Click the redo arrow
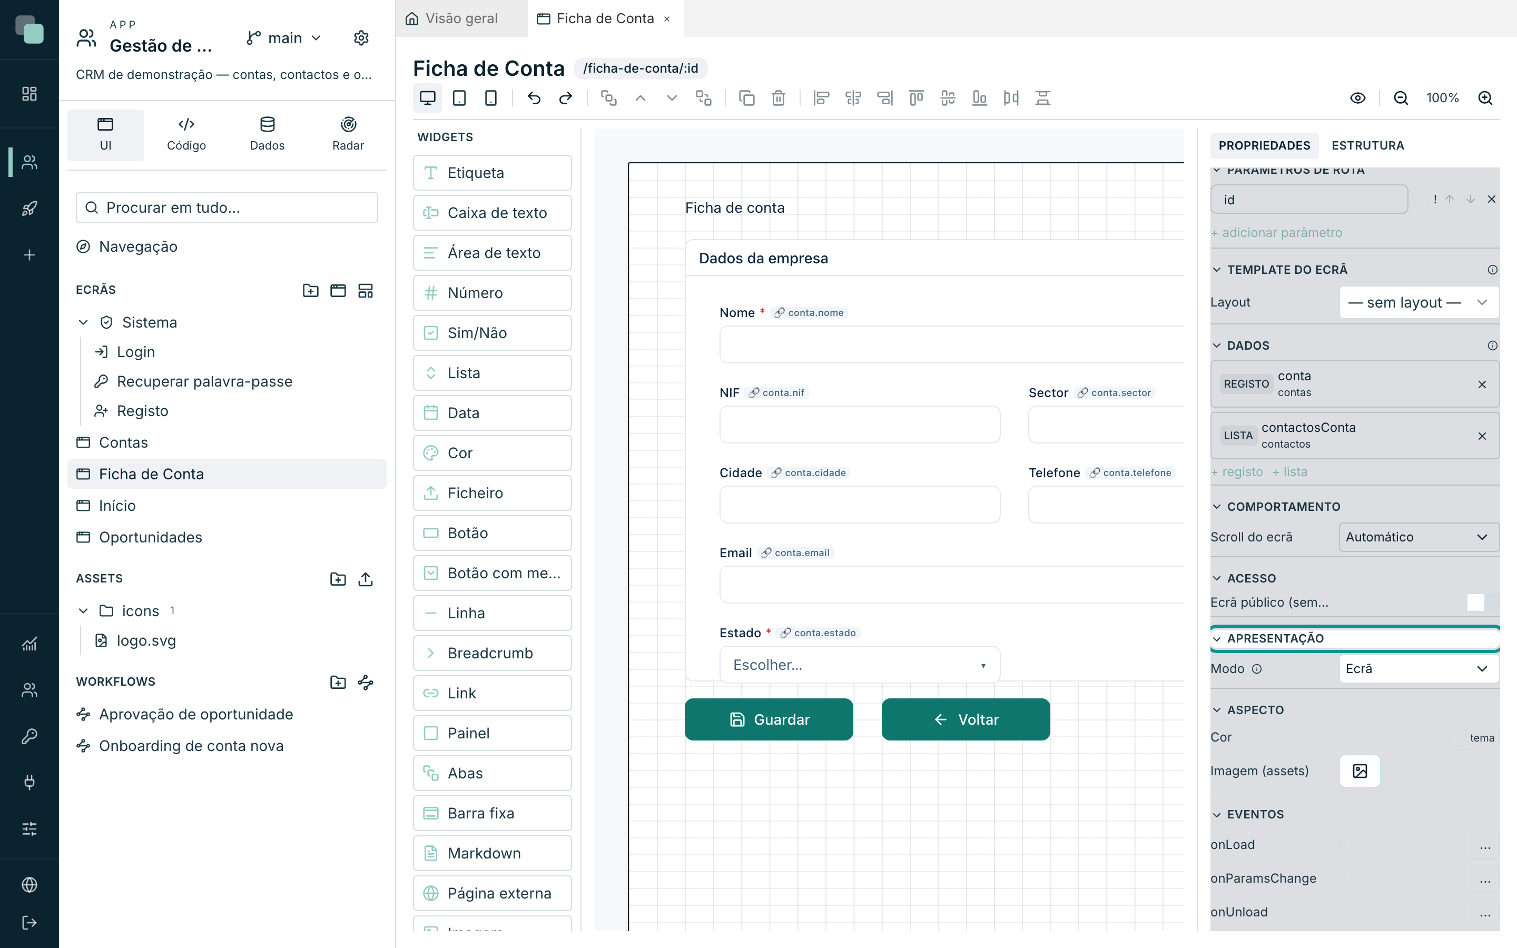The image size is (1517, 948). coord(565,98)
